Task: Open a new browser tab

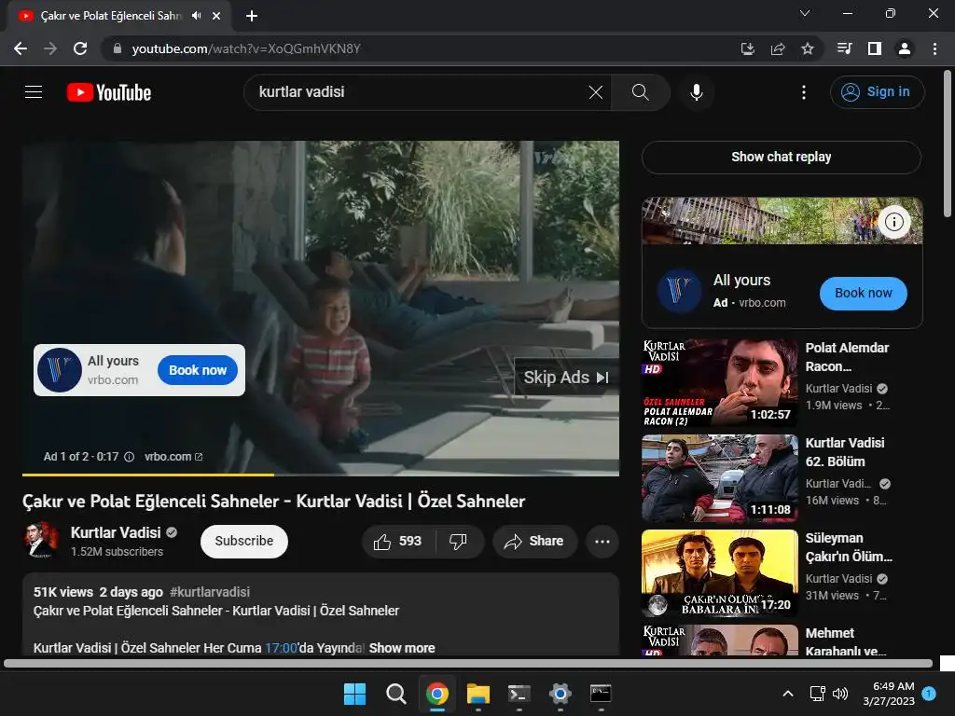Action: coord(252,16)
